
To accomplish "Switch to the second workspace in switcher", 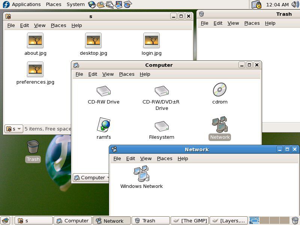I will (x=265, y=220).
